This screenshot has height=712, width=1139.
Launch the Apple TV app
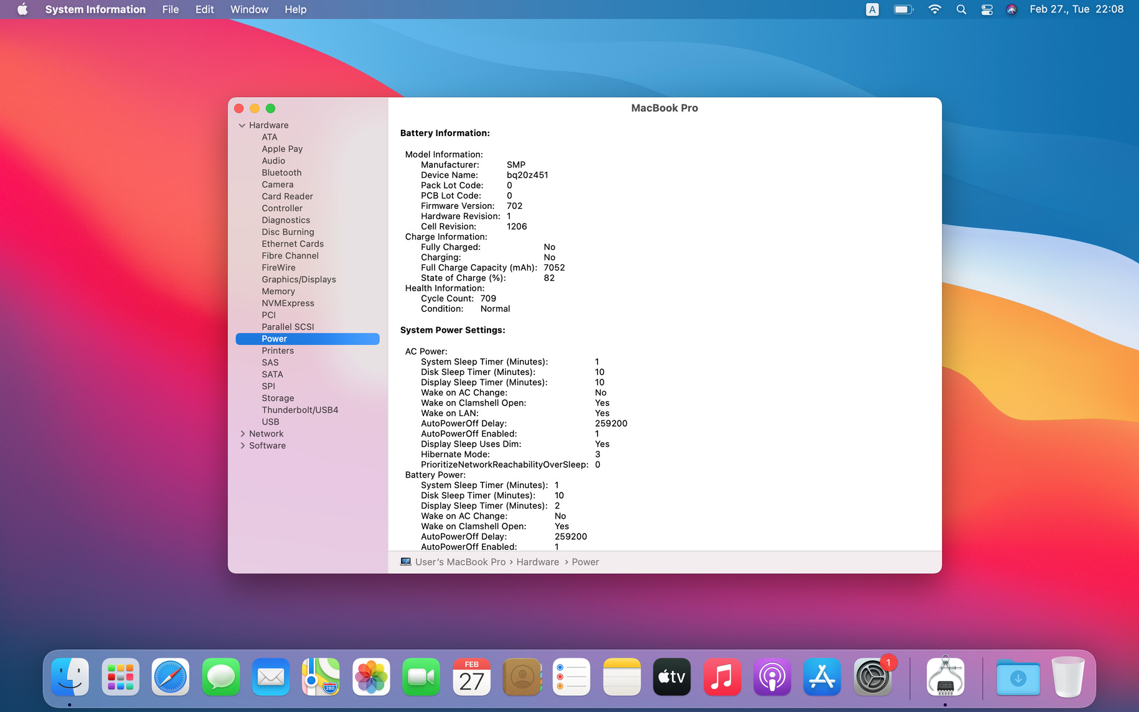[672, 677]
